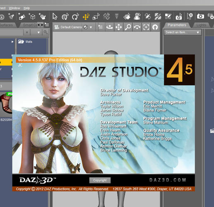
Task: Click the grayed-out triangle tool icon
Action: point(117,17)
